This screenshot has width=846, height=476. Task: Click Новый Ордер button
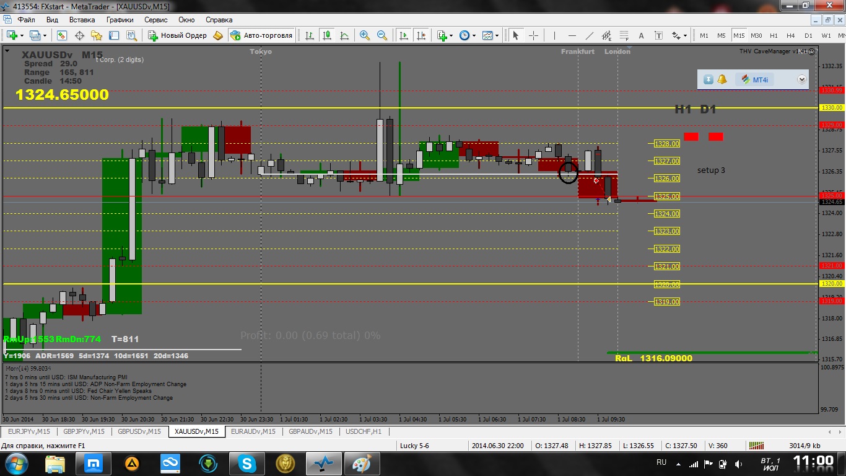178,35
